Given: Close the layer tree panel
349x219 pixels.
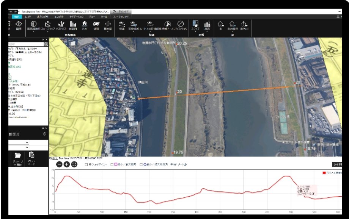Looking at the screenshot, I should (46, 39).
